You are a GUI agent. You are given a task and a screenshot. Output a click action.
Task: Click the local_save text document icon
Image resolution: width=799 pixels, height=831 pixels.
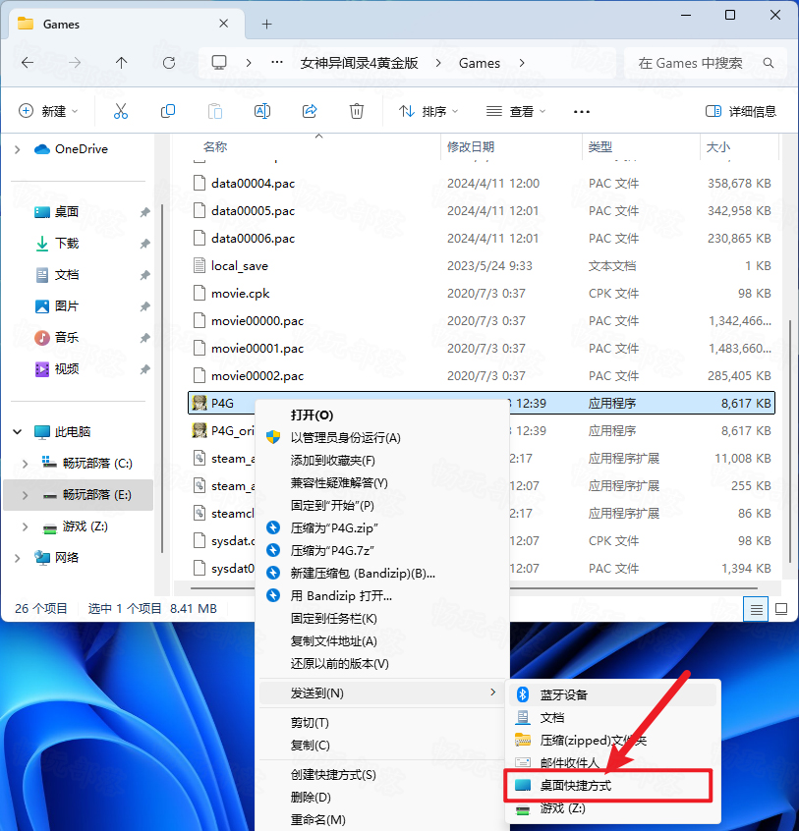[x=199, y=265]
